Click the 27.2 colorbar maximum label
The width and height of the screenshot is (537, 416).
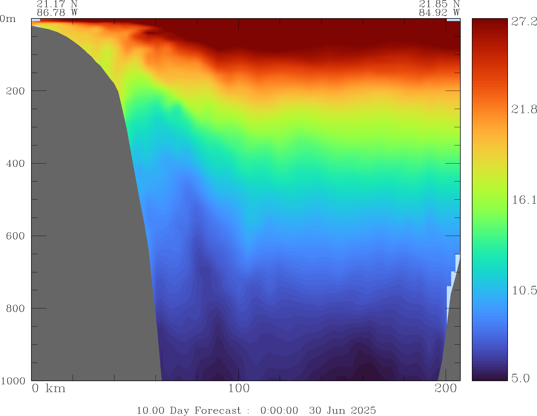524,22
